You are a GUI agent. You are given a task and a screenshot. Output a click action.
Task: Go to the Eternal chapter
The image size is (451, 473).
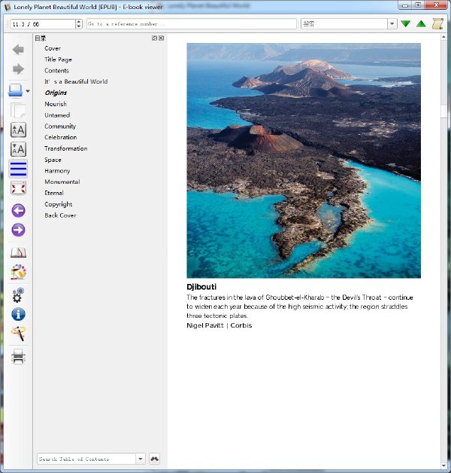point(54,193)
